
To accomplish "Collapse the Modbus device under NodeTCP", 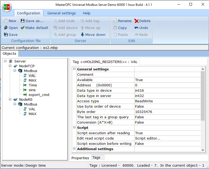I will tap(15, 71).
